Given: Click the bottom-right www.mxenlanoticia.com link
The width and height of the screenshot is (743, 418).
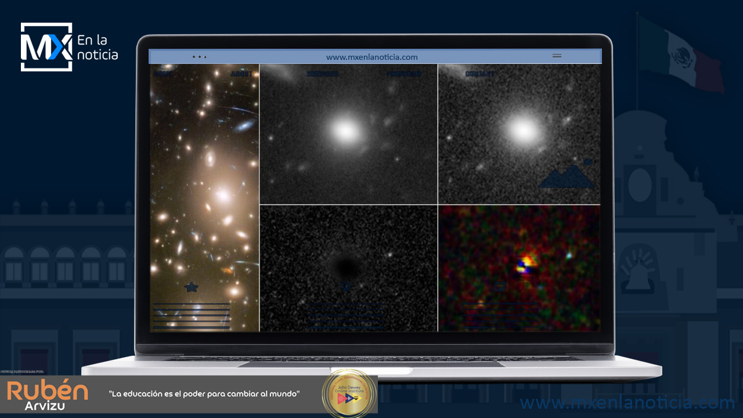Looking at the screenshot, I should click(627, 403).
